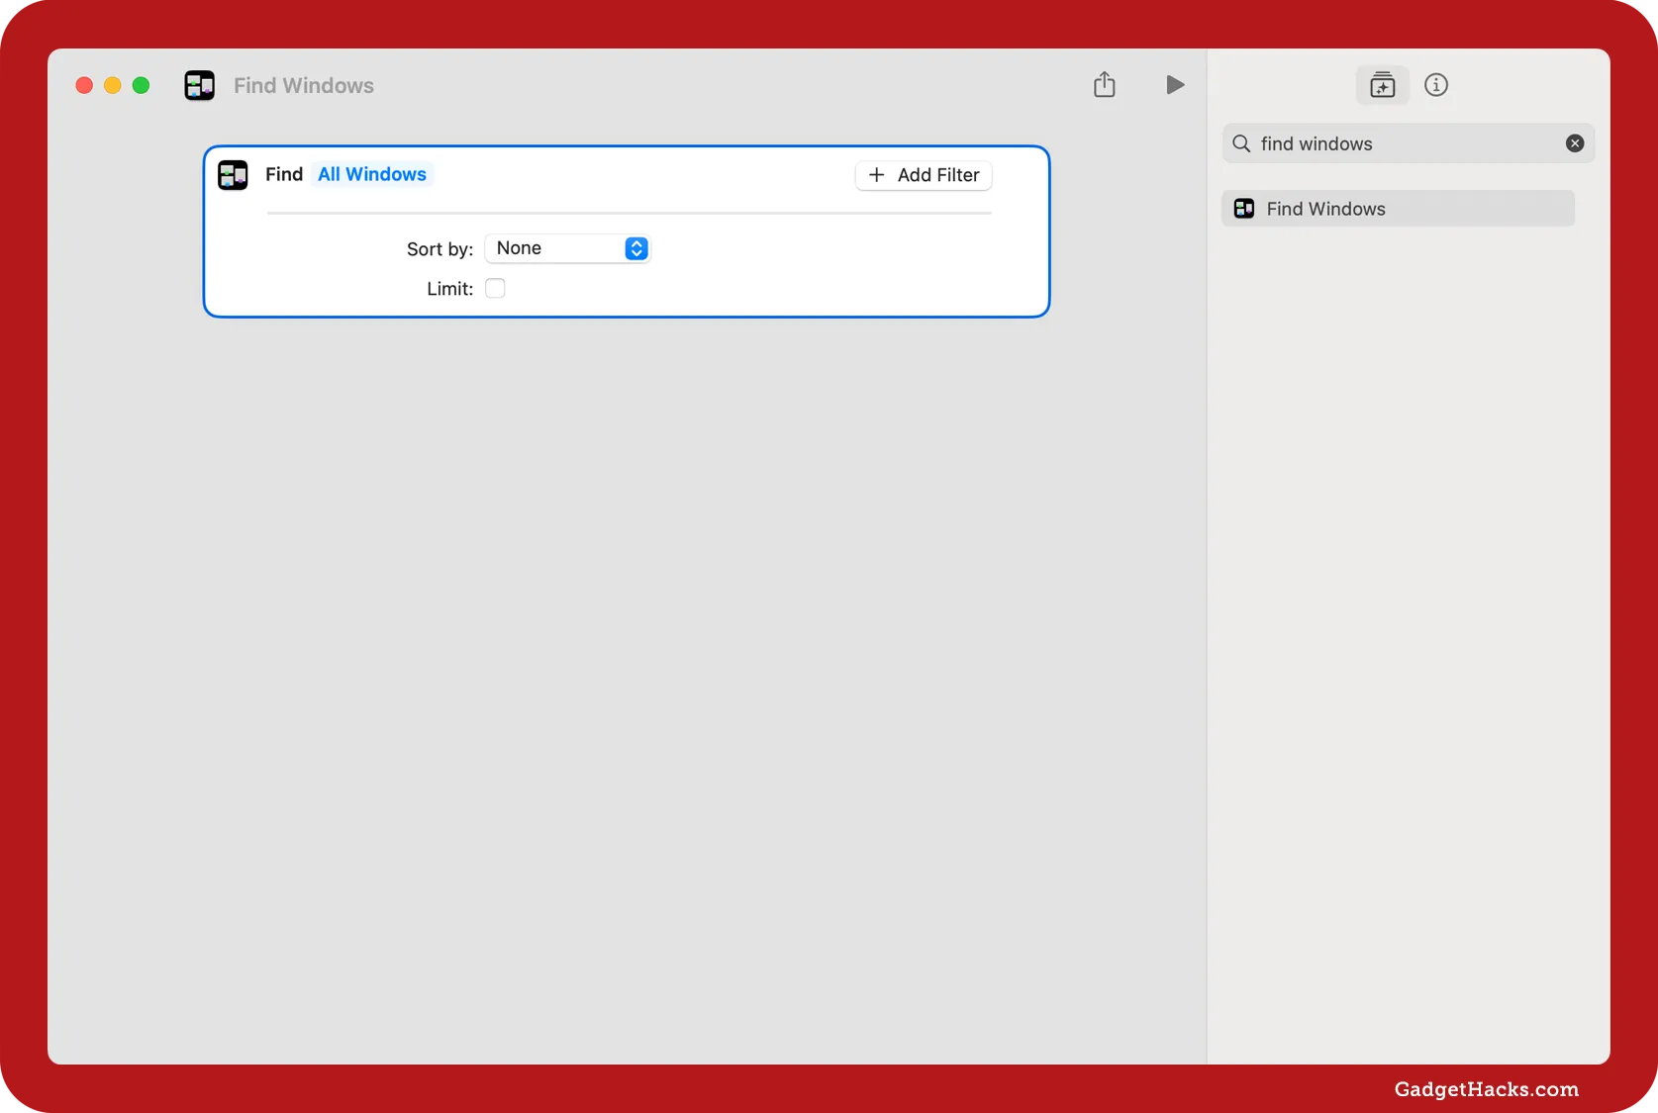Click the Add Filter button
Viewport: 1658px width, 1113px height.
pyautogui.click(x=924, y=175)
